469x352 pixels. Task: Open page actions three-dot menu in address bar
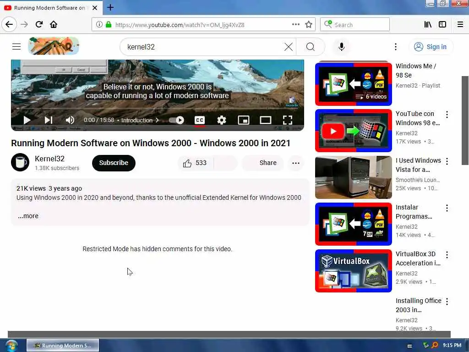(295, 24)
